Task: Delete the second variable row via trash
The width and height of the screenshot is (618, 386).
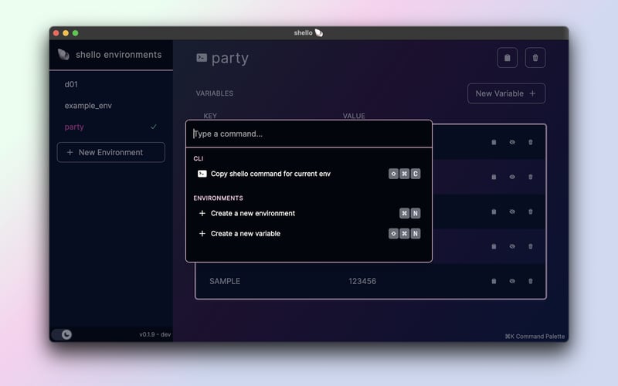Action: point(531,177)
